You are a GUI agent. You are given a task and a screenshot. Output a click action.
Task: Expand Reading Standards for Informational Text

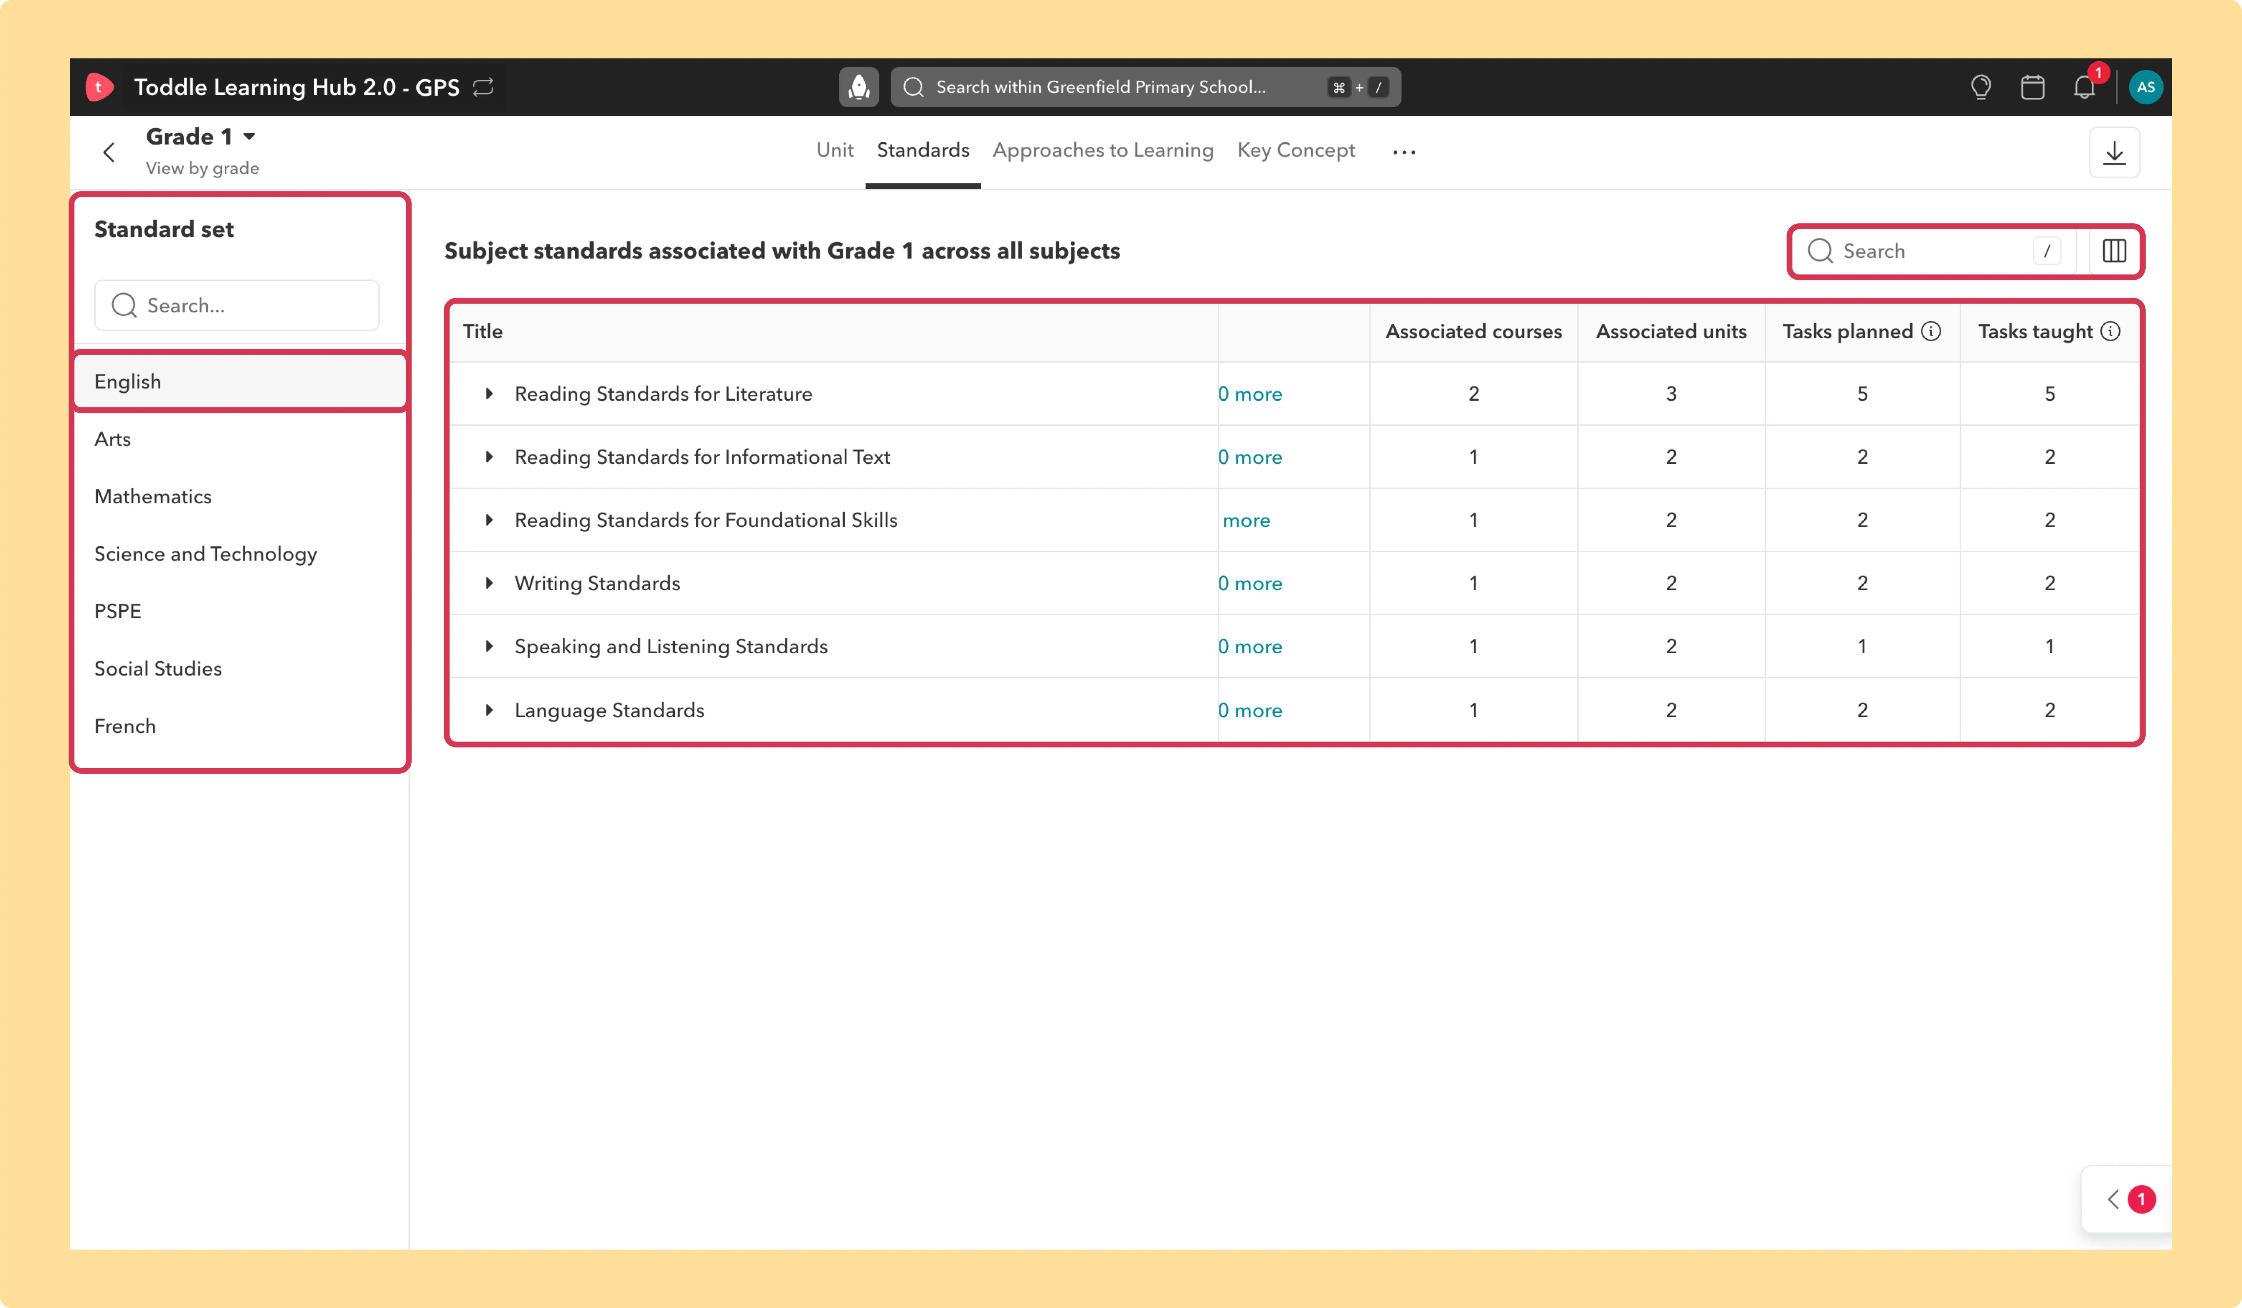coord(489,457)
